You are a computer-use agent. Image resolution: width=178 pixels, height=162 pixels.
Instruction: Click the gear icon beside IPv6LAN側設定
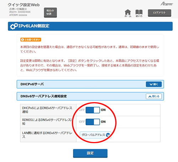[14, 26]
